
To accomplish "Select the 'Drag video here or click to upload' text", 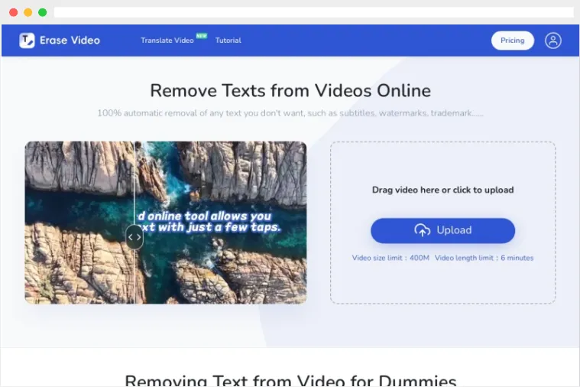I will tap(442, 190).
